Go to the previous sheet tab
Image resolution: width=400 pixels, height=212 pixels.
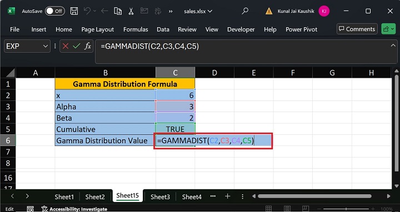click(x=12, y=196)
